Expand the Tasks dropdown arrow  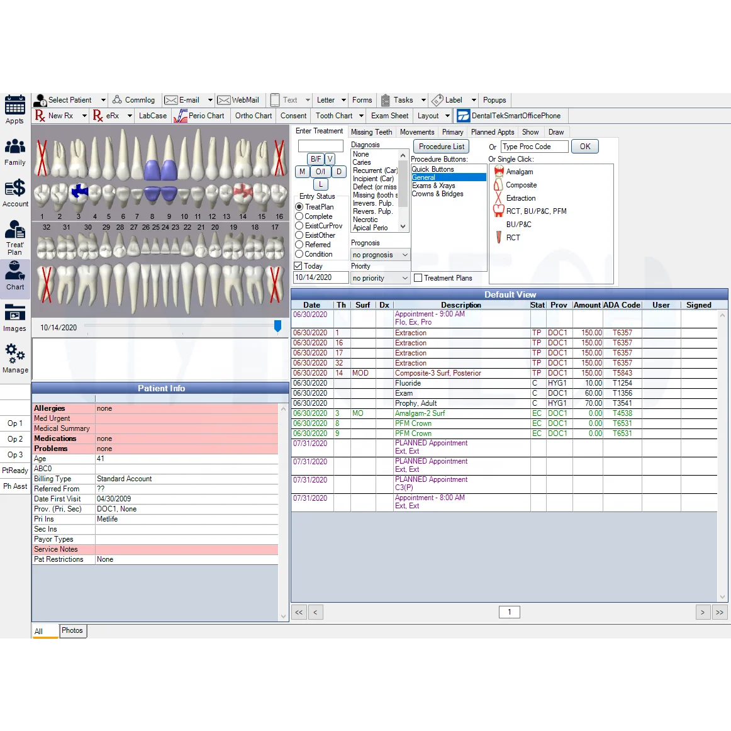point(423,100)
